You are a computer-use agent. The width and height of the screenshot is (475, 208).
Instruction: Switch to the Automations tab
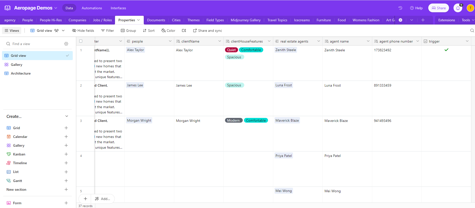tap(92, 8)
